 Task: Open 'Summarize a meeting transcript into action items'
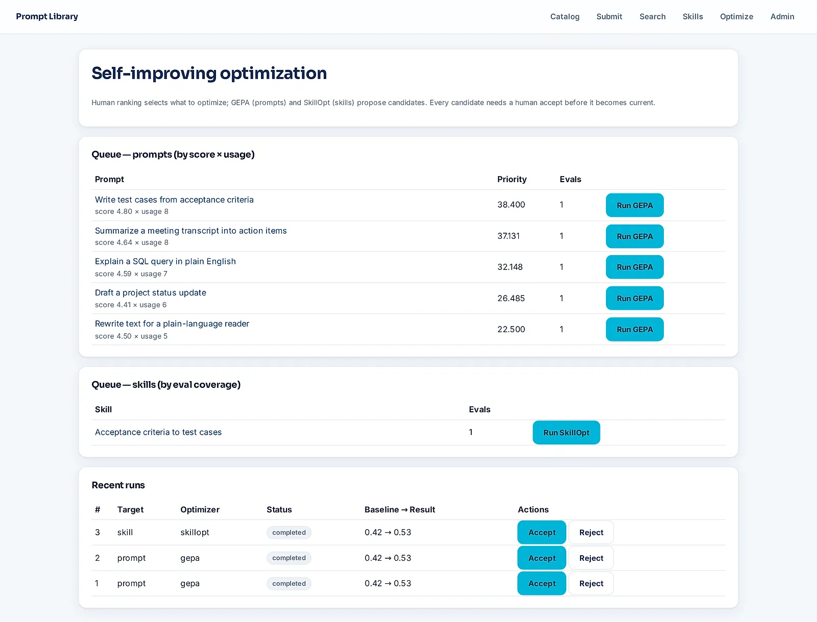click(191, 231)
